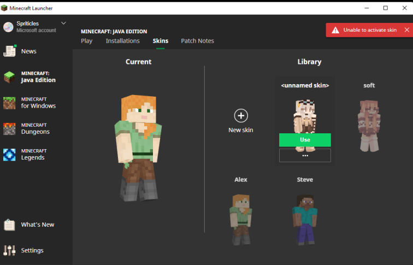Open the Settings sliders icon
This screenshot has width=413, height=265.
coord(9,250)
